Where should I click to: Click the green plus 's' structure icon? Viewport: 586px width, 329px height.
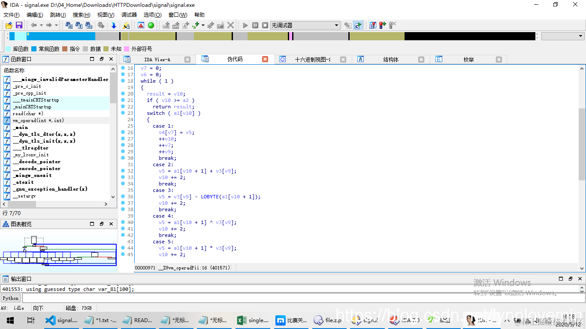click(x=196, y=25)
